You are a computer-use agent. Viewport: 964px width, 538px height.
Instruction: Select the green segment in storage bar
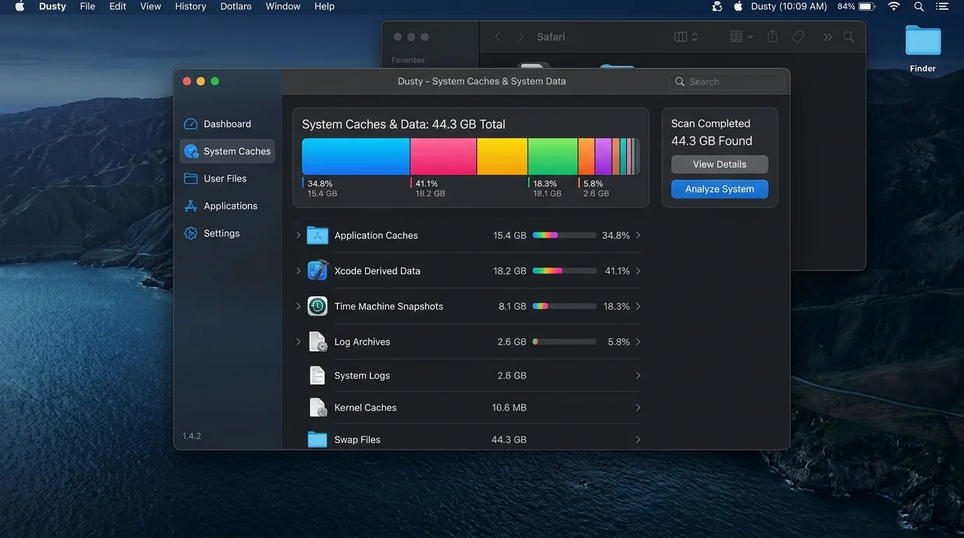tap(553, 156)
